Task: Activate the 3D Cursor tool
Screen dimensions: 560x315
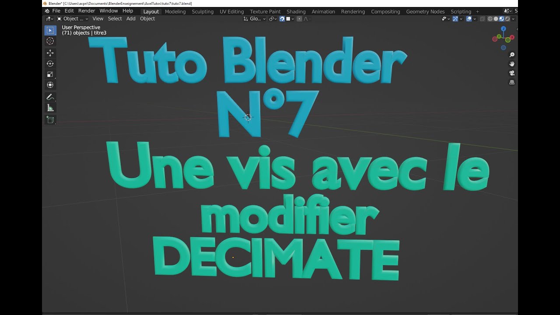Action: [50, 41]
